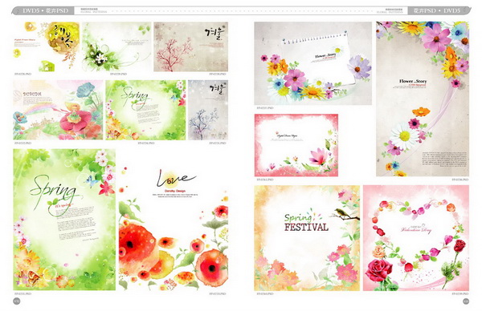Select the Spring Festival bird design
482x311 pixels.
[x=307, y=238]
